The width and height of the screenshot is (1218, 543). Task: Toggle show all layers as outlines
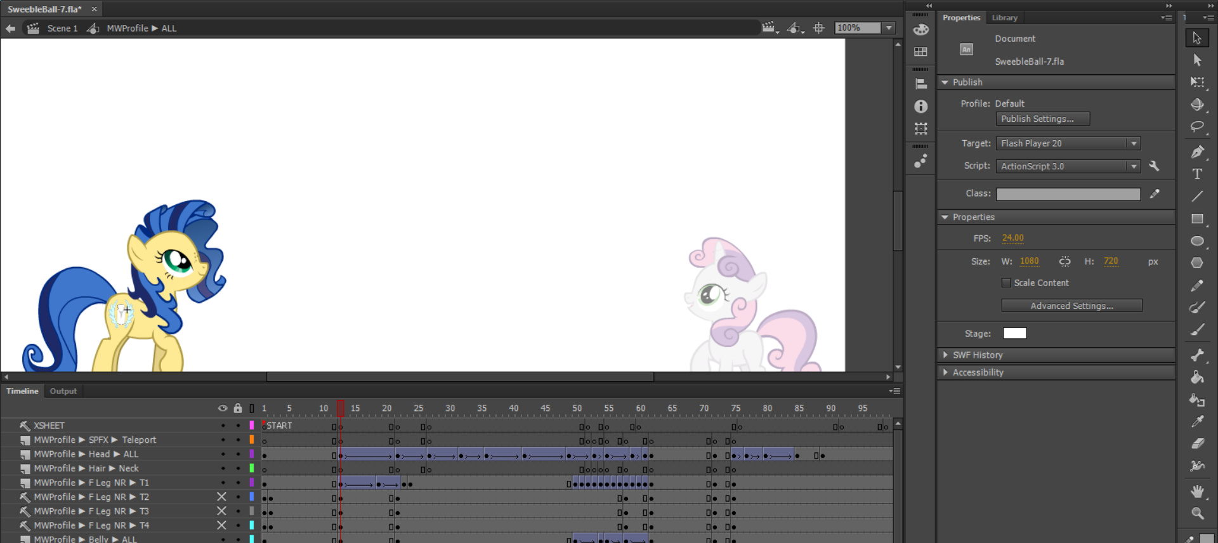tap(252, 408)
